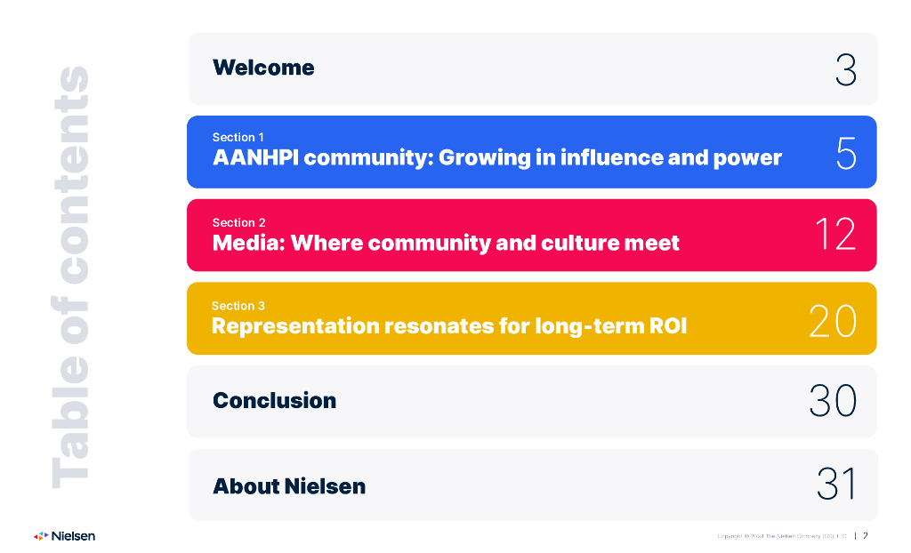Select the vertical "Table of contents" title
This screenshot has height=553, width=911.
pos(70,276)
